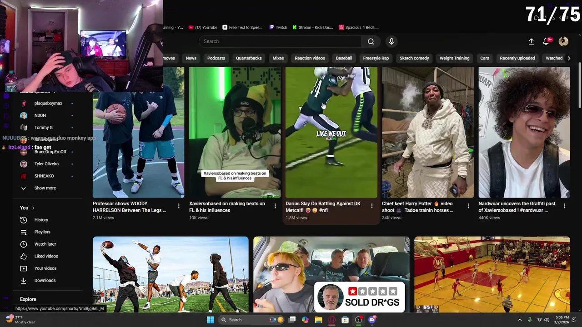Select the Podcasts category chip
The height and width of the screenshot is (327, 582).
tap(216, 58)
